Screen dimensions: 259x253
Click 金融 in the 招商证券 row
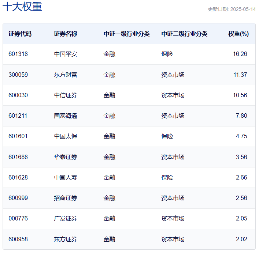(x=109, y=198)
